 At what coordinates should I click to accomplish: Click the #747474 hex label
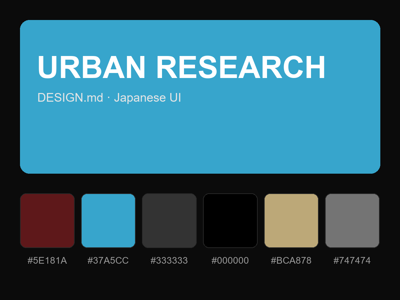click(352, 261)
